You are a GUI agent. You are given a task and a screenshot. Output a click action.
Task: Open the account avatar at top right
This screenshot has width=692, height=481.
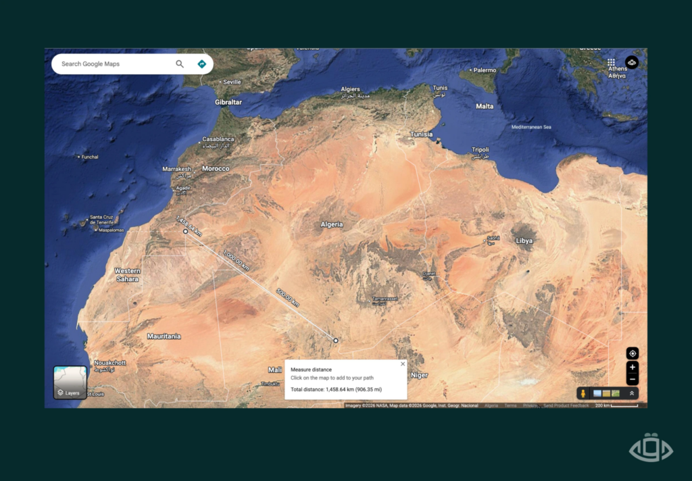point(632,62)
